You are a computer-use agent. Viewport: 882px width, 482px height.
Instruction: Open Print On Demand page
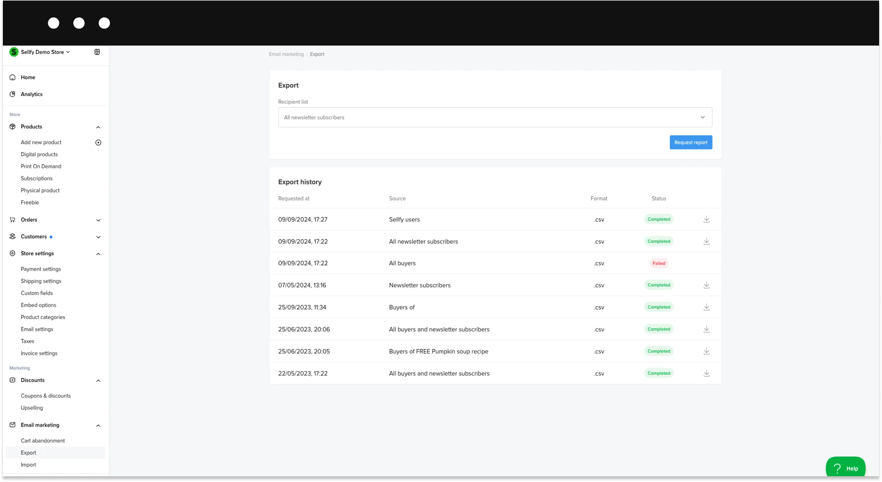click(x=41, y=167)
